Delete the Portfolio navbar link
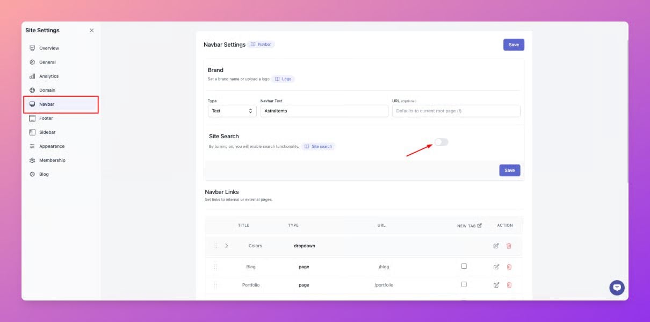Image resolution: width=650 pixels, height=322 pixels. click(x=509, y=285)
